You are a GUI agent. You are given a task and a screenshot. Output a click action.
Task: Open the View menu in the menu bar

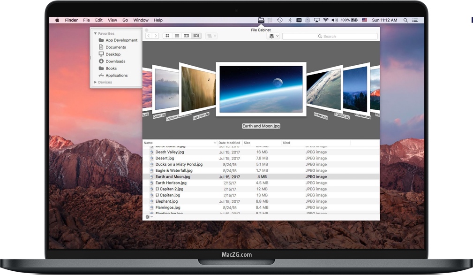pyautogui.click(x=112, y=20)
